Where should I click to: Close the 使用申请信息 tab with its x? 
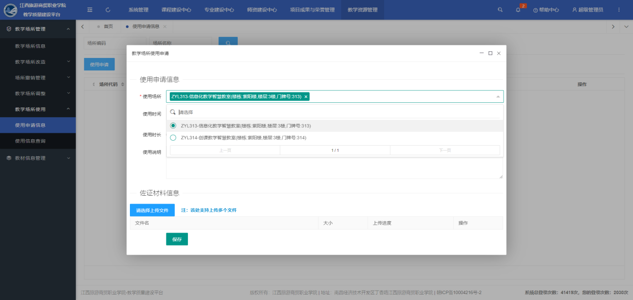coord(165,26)
